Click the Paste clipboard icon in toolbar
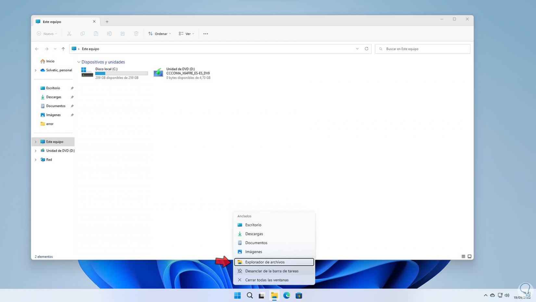 tap(96, 34)
